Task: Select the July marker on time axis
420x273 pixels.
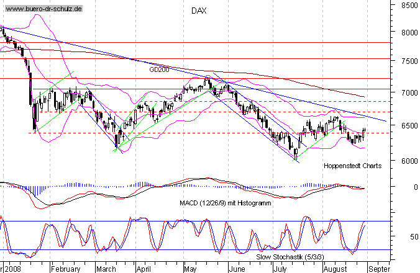Action: coord(280,270)
